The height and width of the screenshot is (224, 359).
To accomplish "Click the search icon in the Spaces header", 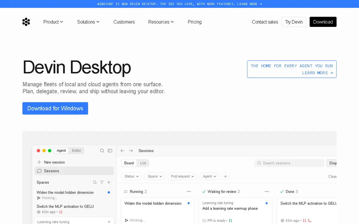I will (95, 182).
